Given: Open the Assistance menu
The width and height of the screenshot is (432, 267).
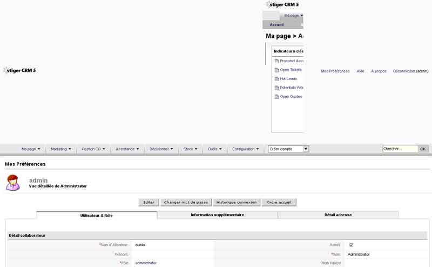Looking at the screenshot, I should [x=127, y=149].
